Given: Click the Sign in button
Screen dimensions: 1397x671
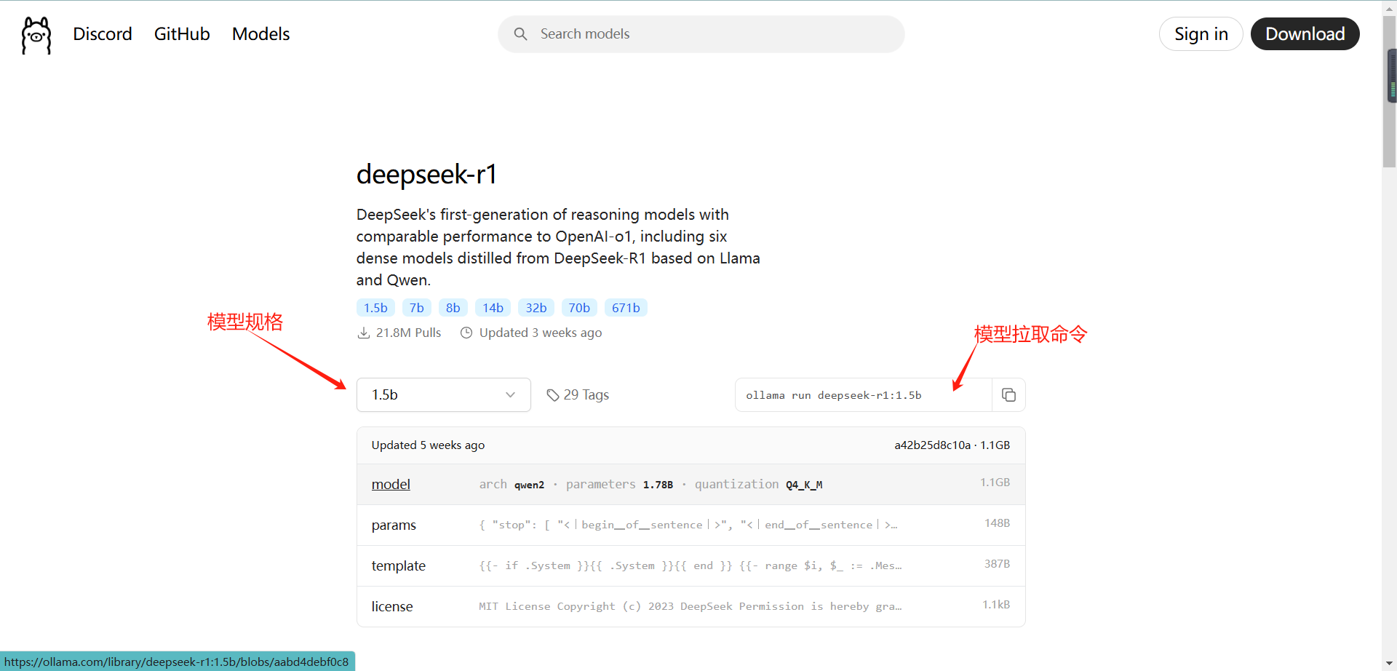Looking at the screenshot, I should pyautogui.click(x=1201, y=34).
